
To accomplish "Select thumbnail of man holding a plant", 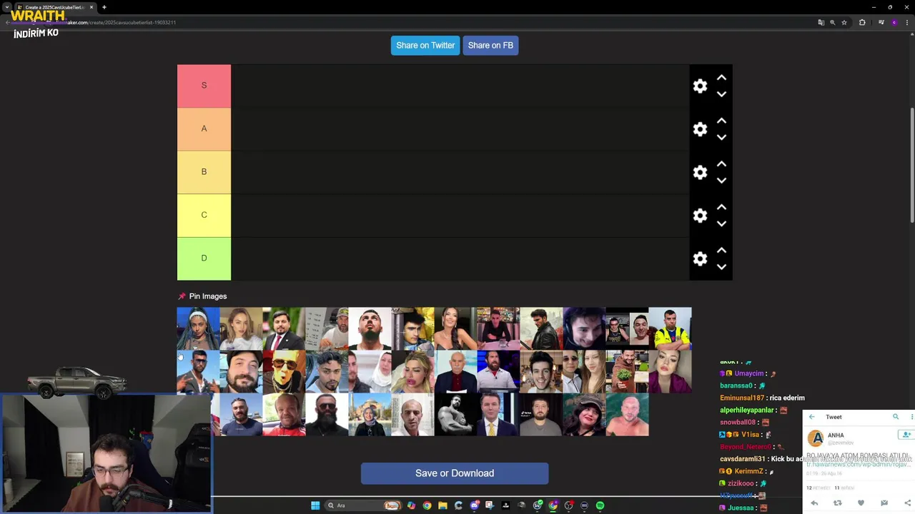I will click(627, 371).
